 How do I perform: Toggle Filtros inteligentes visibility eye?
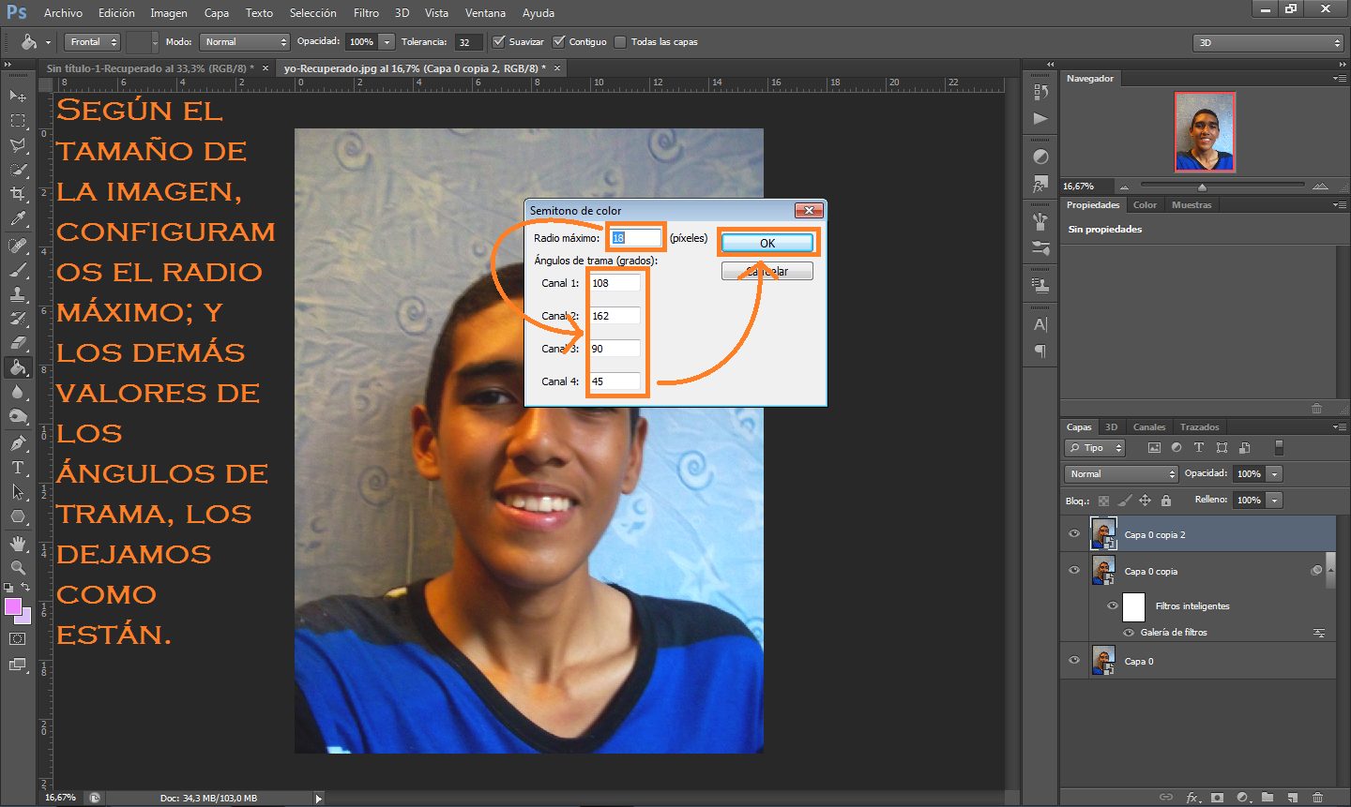point(1113,605)
